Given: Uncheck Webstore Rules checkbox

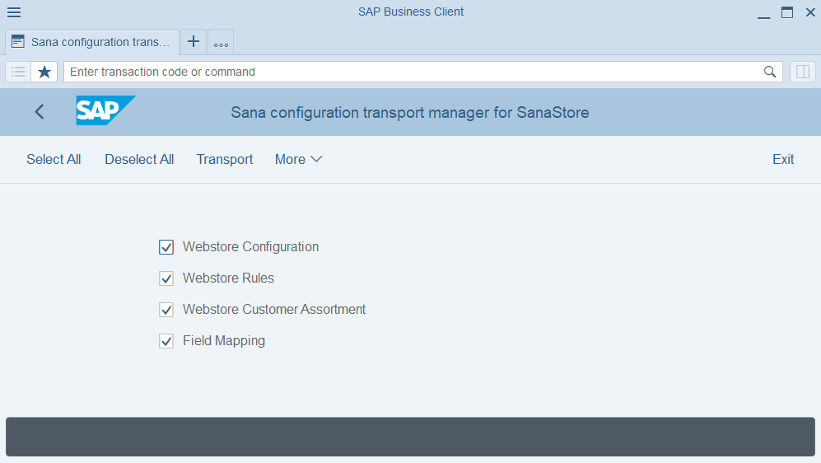Looking at the screenshot, I should pos(166,278).
